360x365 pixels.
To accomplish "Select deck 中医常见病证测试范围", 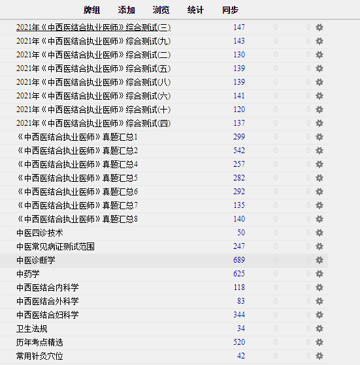I will (56, 246).
